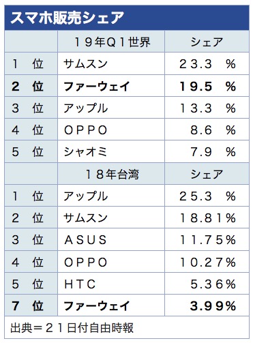Screen dimensions: 253x343
Task: Click the HTC name cell
Action: click(111, 284)
